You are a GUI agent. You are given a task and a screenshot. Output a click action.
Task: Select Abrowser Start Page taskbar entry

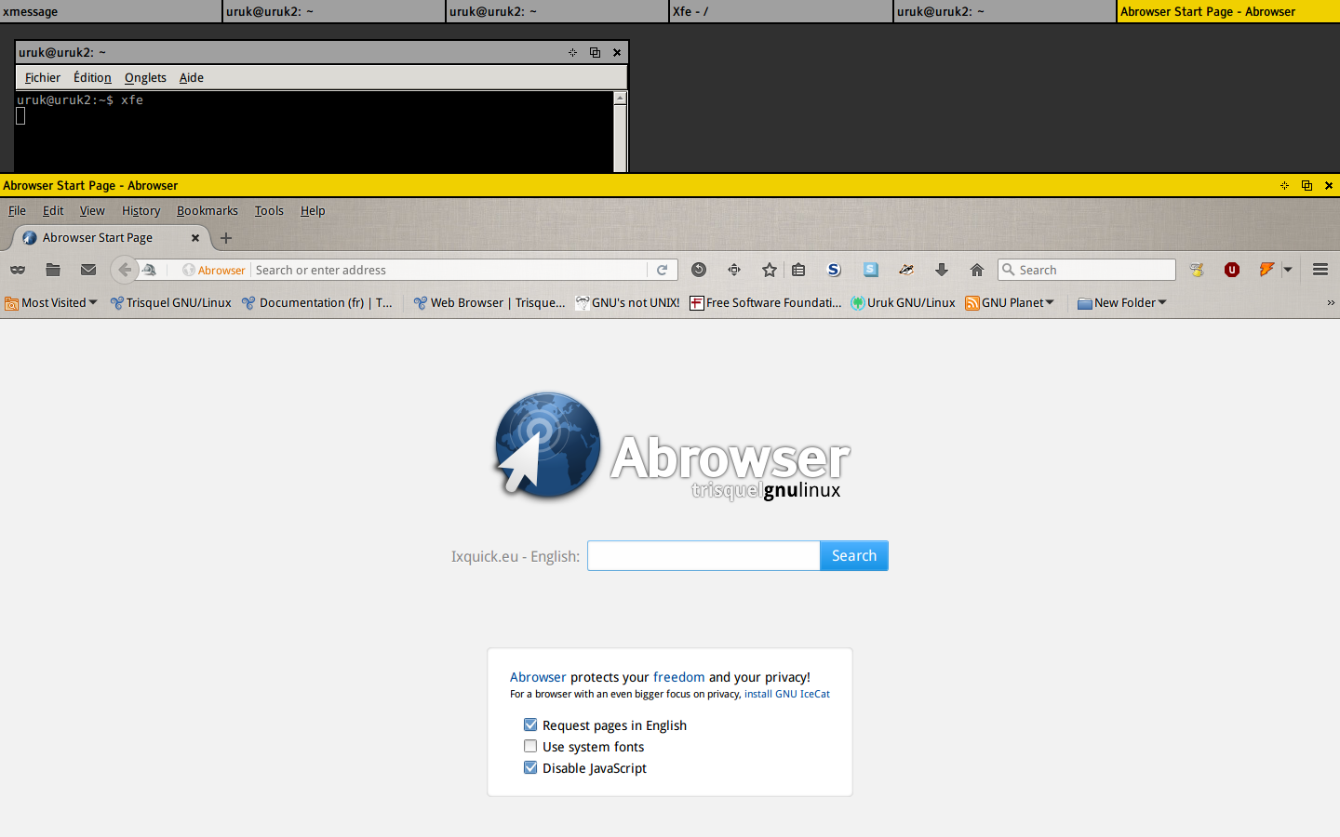[x=1228, y=11]
